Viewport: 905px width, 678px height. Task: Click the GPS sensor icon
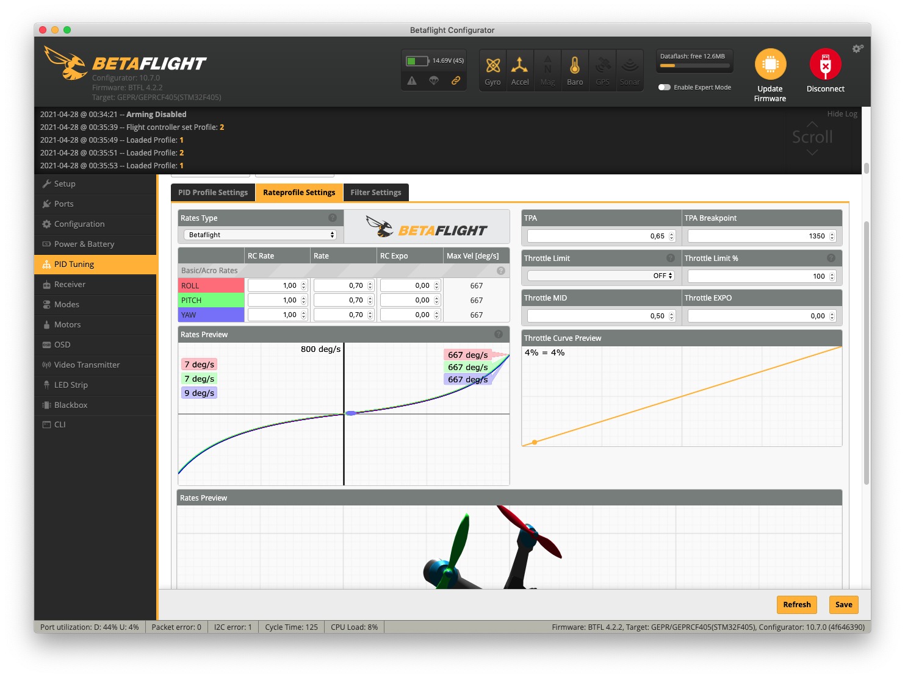click(602, 70)
